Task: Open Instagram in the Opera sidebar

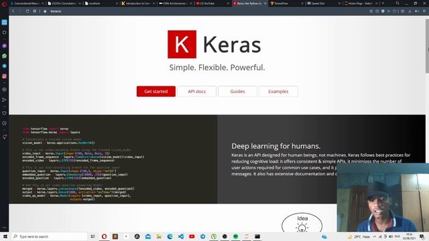Action: 5,76
